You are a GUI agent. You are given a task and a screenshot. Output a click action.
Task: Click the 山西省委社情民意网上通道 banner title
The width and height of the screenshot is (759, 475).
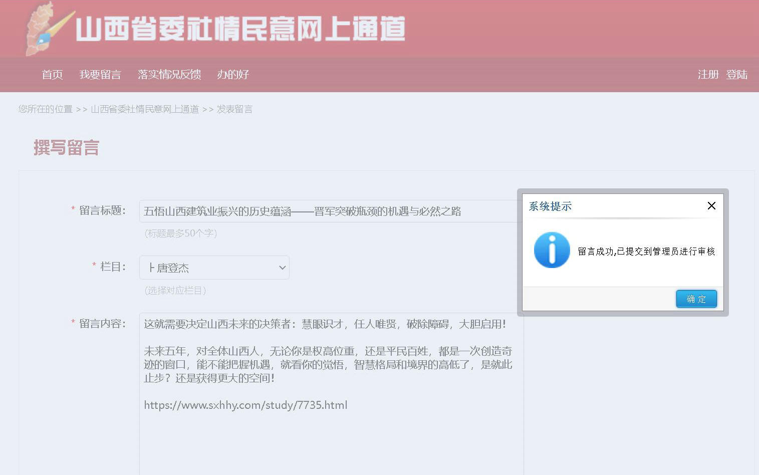240,29
